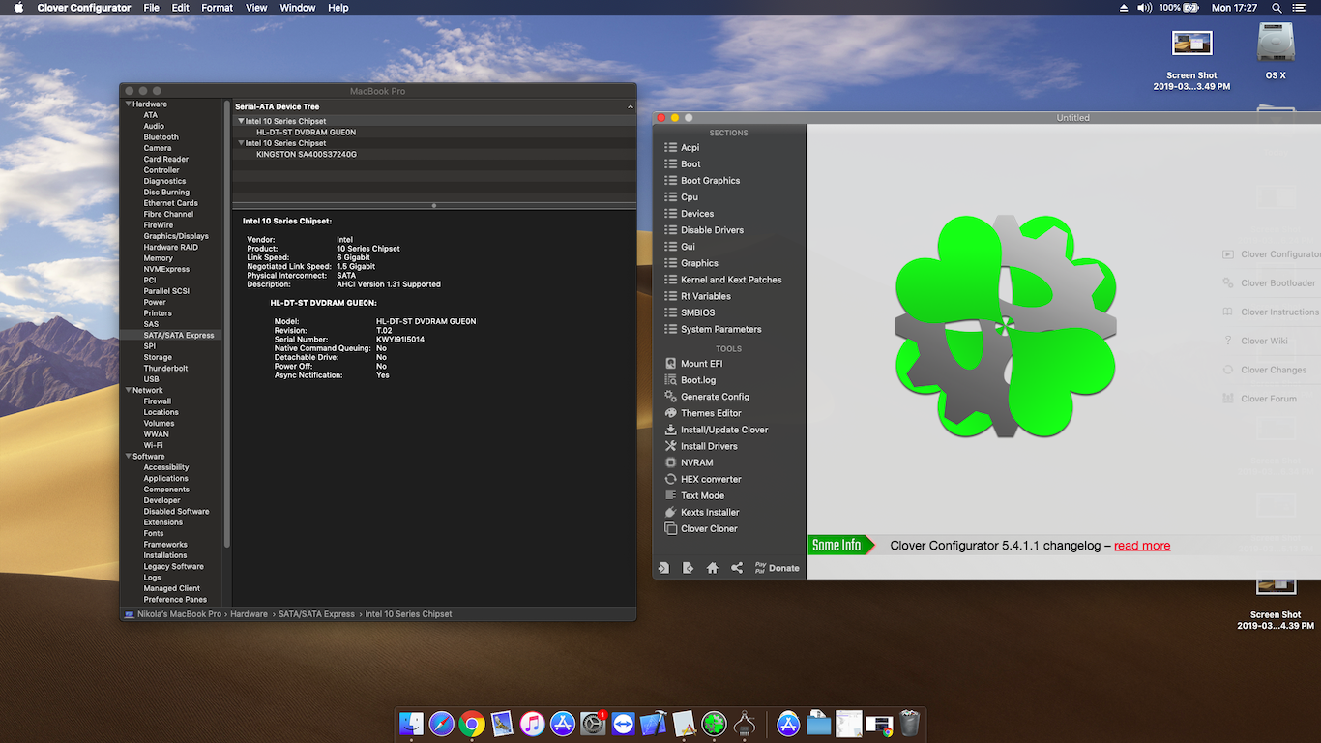Select the Kernel and Kext Patches section
Image resolution: width=1321 pixels, height=743 pixels.
coord(730,280)
